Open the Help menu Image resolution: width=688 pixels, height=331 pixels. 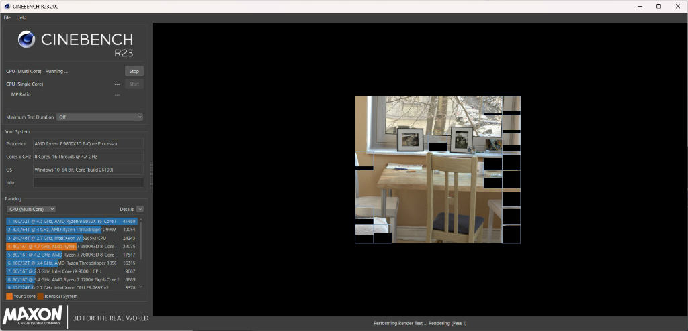21,18
